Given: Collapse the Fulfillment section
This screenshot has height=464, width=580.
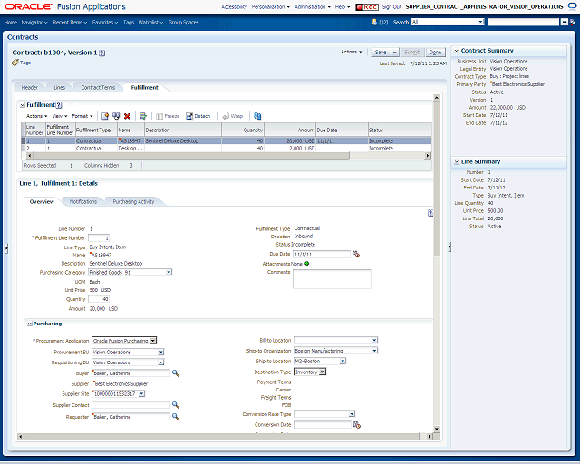Looking at the screenshot, I should (22, 105).
